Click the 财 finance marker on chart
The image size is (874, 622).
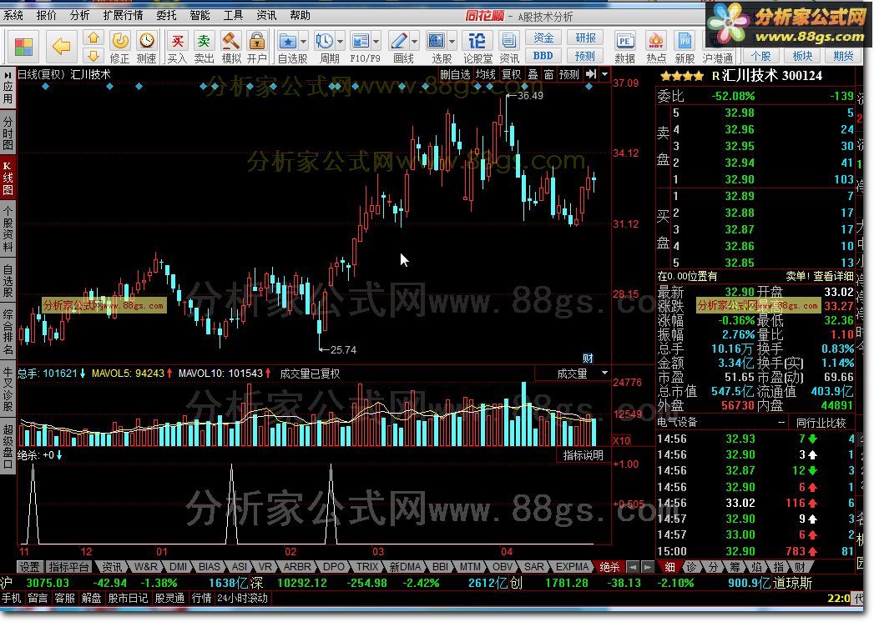point(588,358)
